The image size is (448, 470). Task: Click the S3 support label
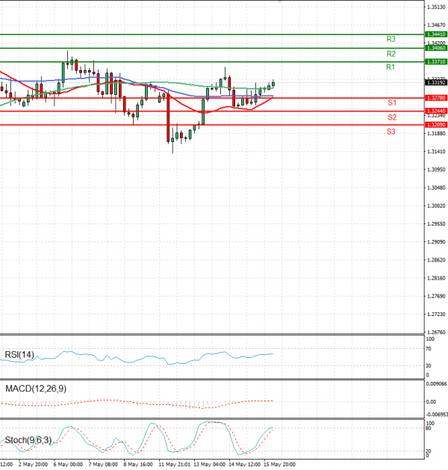(x=391, y=132)
